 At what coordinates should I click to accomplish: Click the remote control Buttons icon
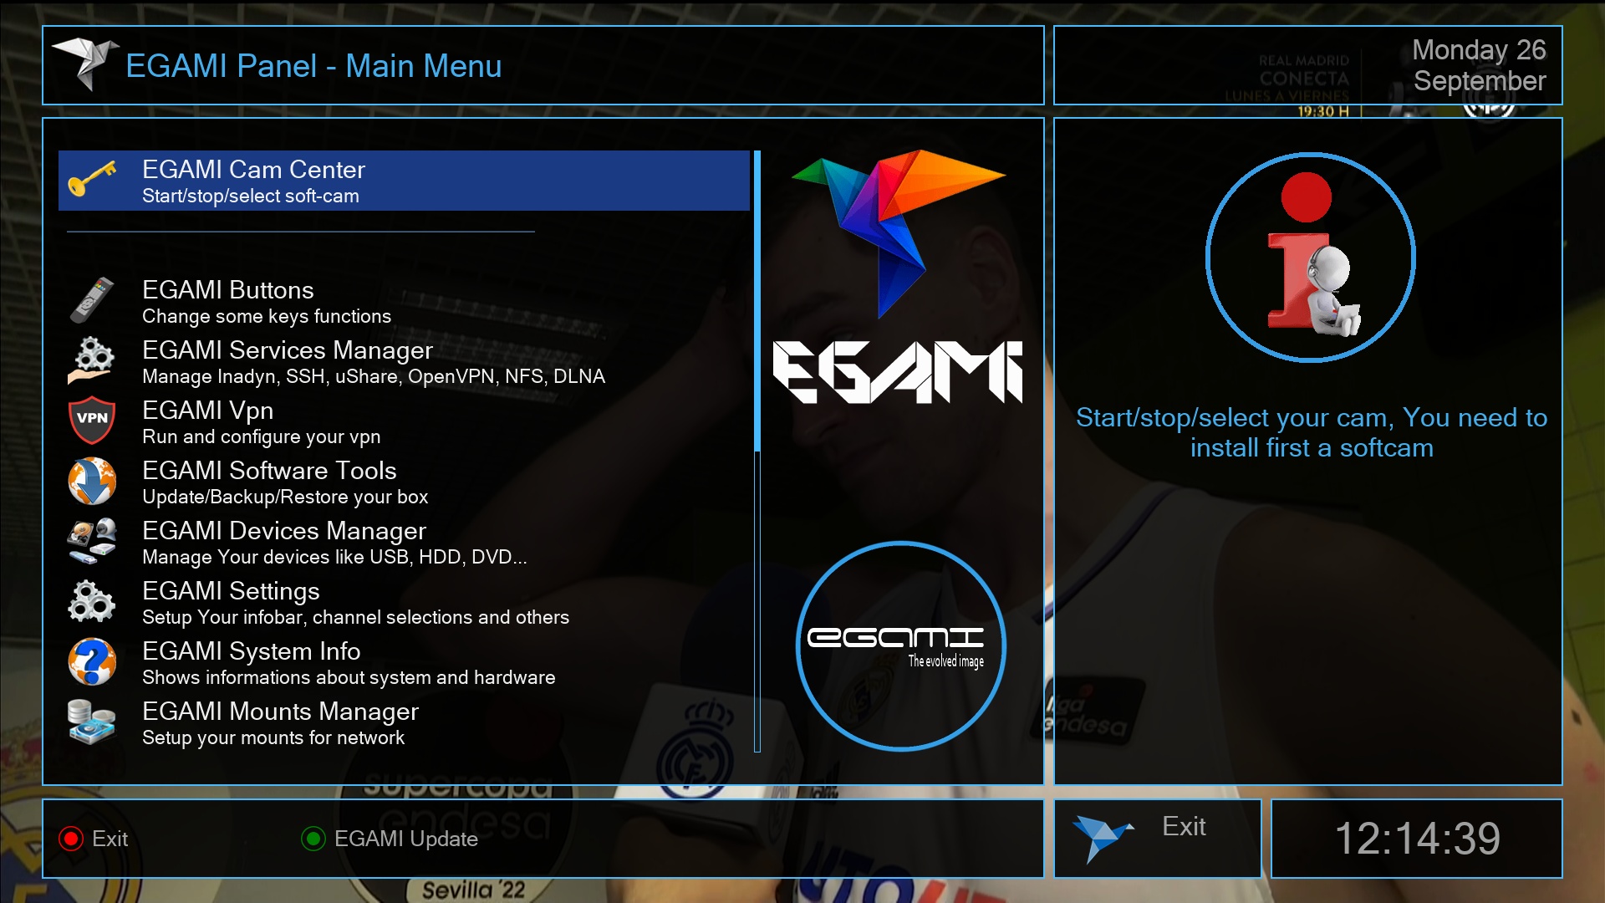[92, 300]
